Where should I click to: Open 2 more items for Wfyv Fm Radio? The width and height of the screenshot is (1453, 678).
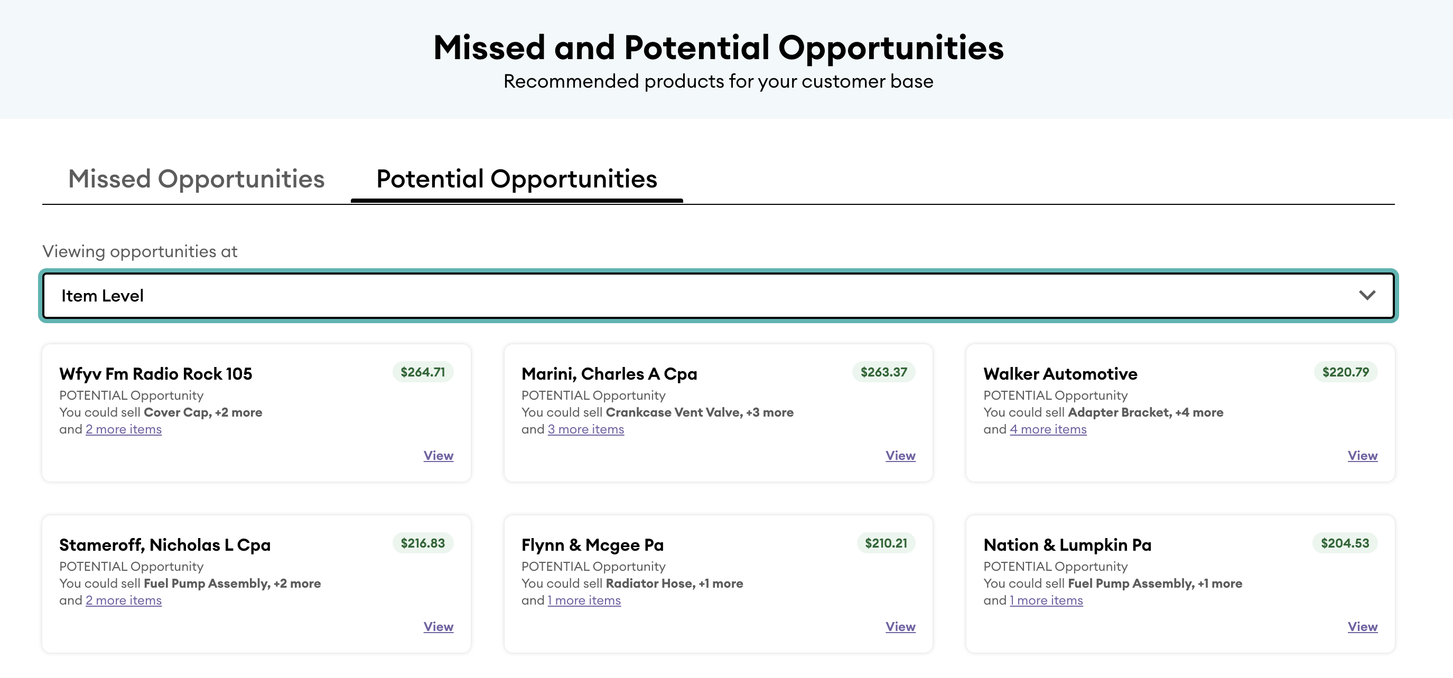tap(124, 429)
